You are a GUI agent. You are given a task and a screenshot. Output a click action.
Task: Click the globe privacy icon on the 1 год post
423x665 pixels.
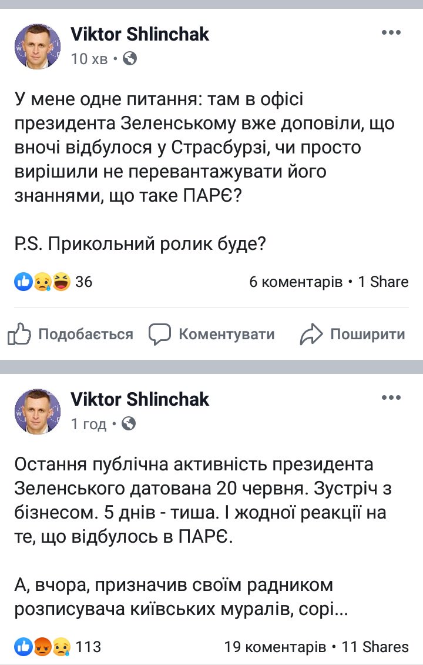pos(129,423)
